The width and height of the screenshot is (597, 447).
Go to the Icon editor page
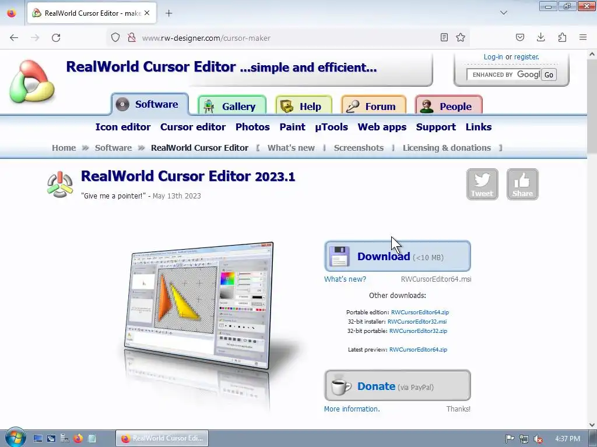(122, 127)
